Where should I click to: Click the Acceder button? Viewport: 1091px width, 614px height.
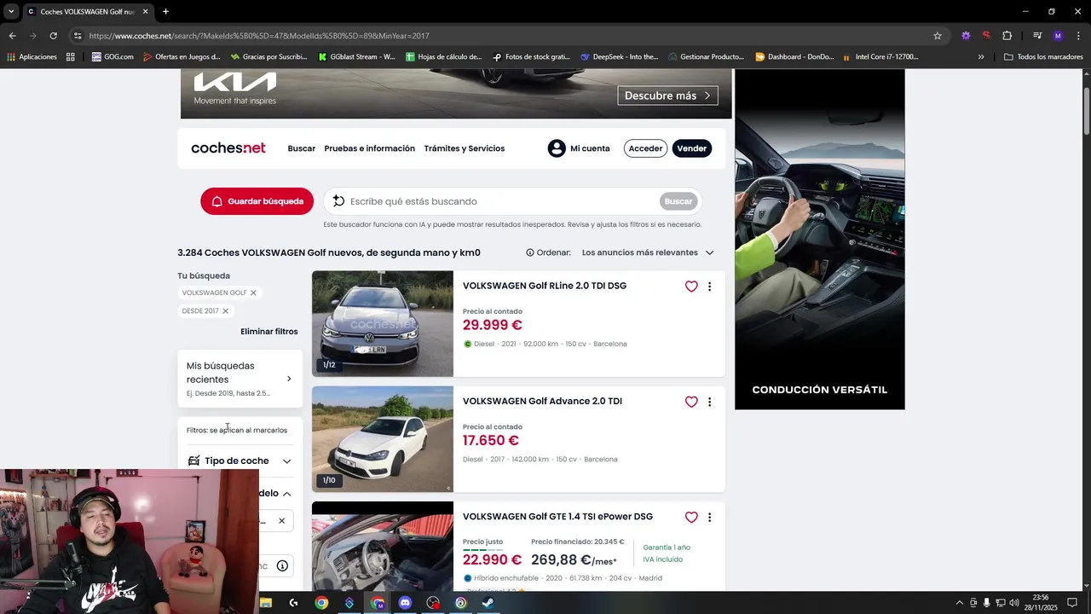click(645, 148)
